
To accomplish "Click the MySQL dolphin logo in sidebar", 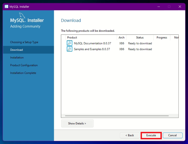I will (x=22, y=15).
